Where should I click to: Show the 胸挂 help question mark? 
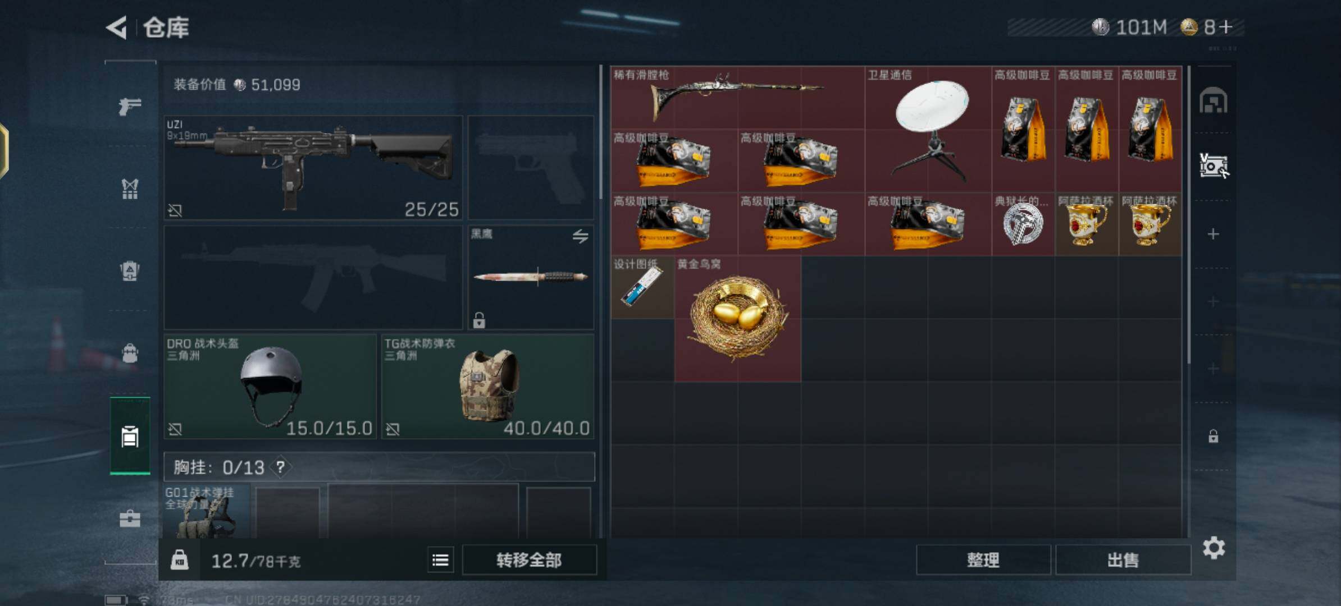280,467
